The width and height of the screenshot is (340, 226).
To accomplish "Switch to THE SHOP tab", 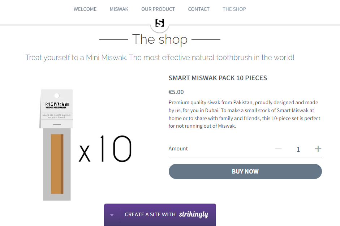I will (x=234, y=9).
